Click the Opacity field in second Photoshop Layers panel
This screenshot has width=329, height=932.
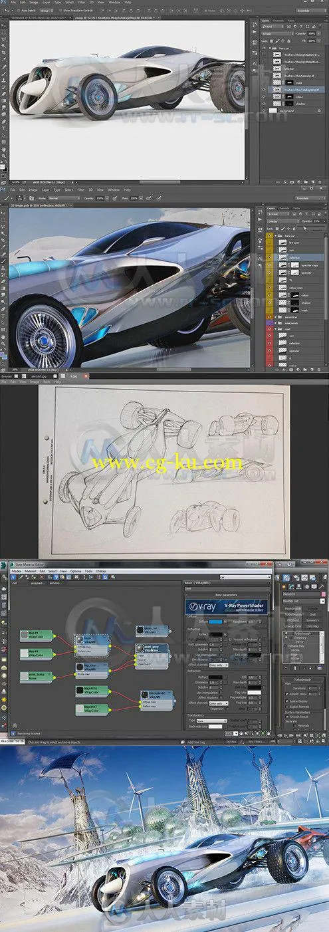click(x=317, y=221)
